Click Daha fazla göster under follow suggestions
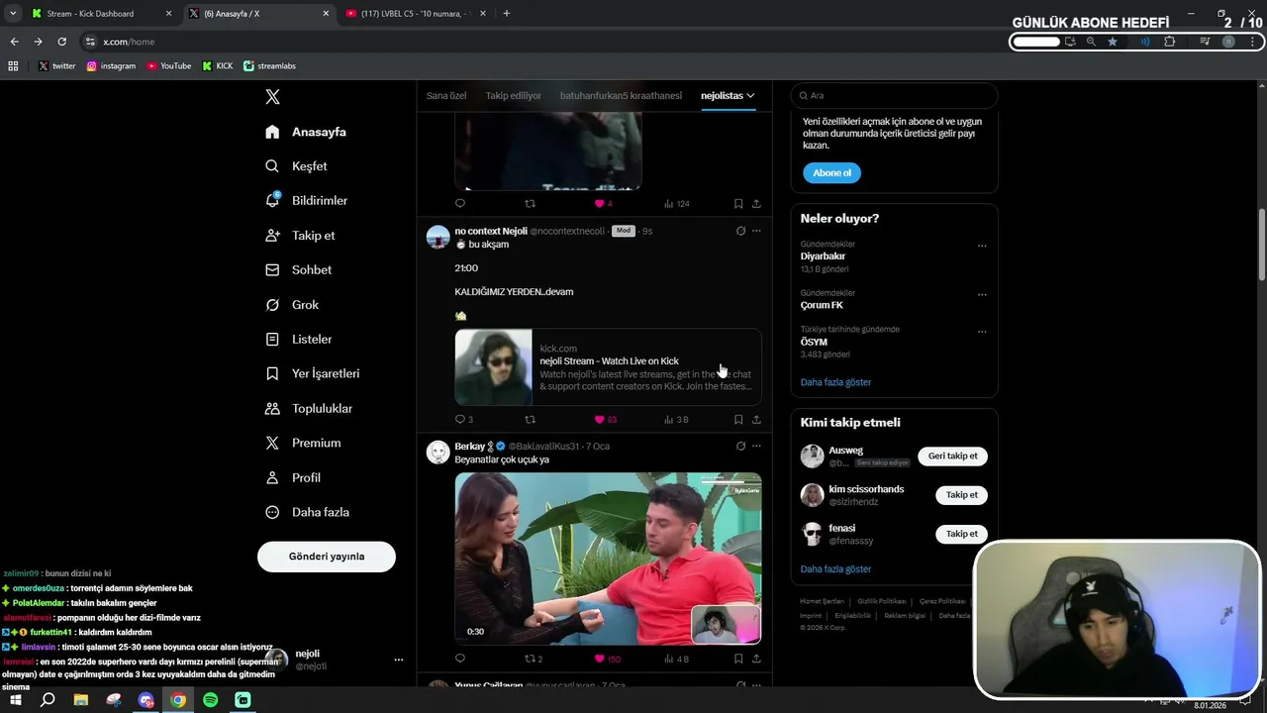The width and height of the screenshot is (1267, 713). pyautogui.click(x=835, y=569)
